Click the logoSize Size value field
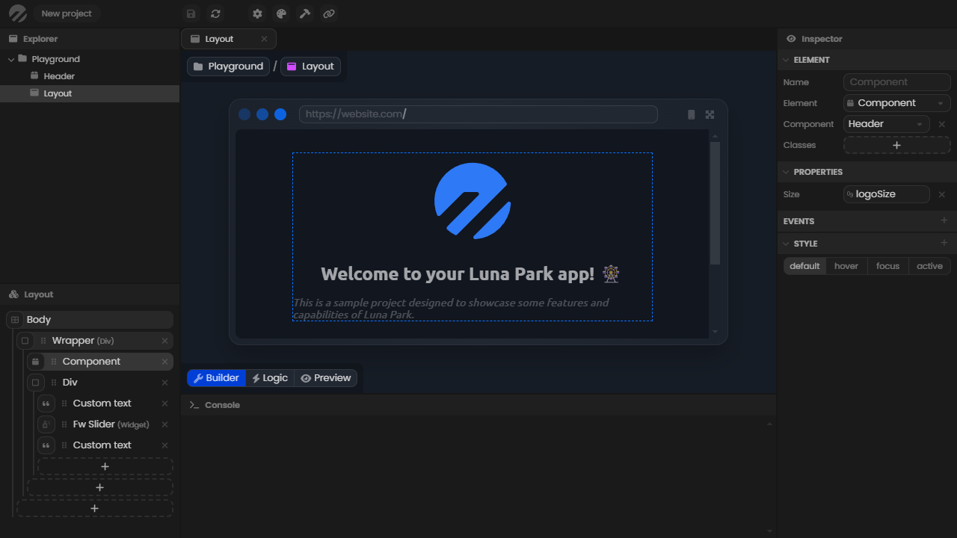 pyautogui.click(x=887, y=194)
